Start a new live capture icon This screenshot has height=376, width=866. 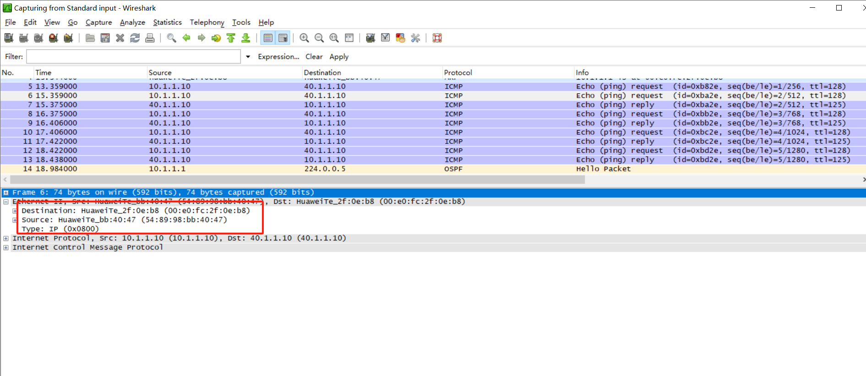coord(38,38)
